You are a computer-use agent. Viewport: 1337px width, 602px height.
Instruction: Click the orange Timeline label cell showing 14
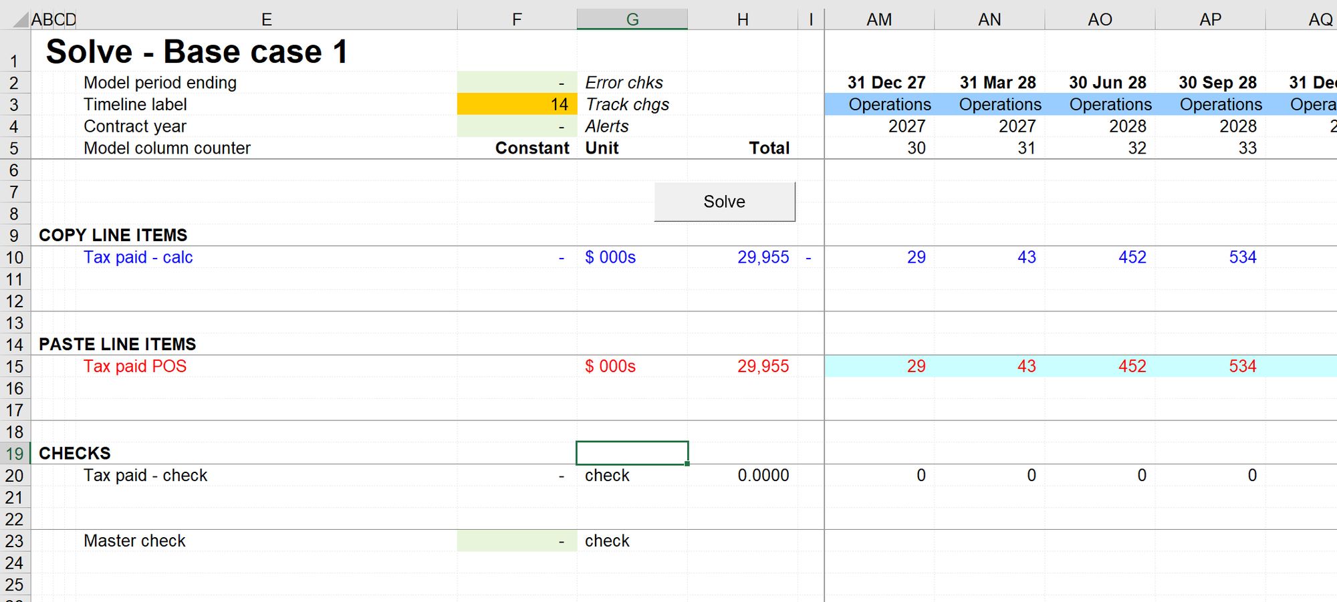pyautogui.click(x=515, y=104)
